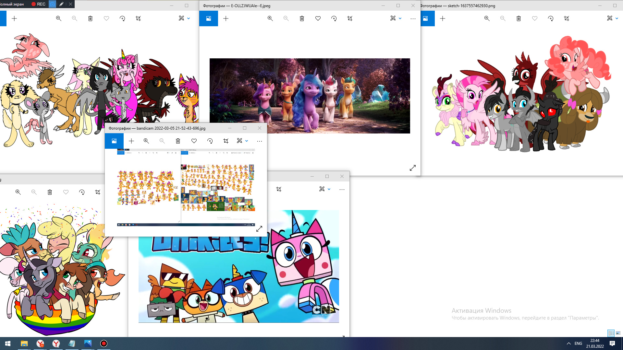
Task: Add pink dragon drawing to a collection
Action: pos(14,18)
